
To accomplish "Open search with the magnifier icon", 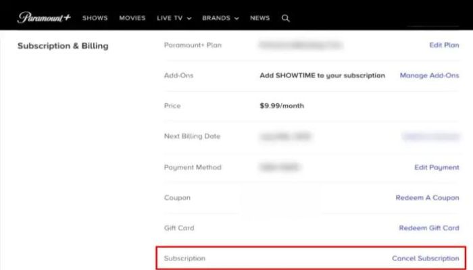I will coord(286,18).
